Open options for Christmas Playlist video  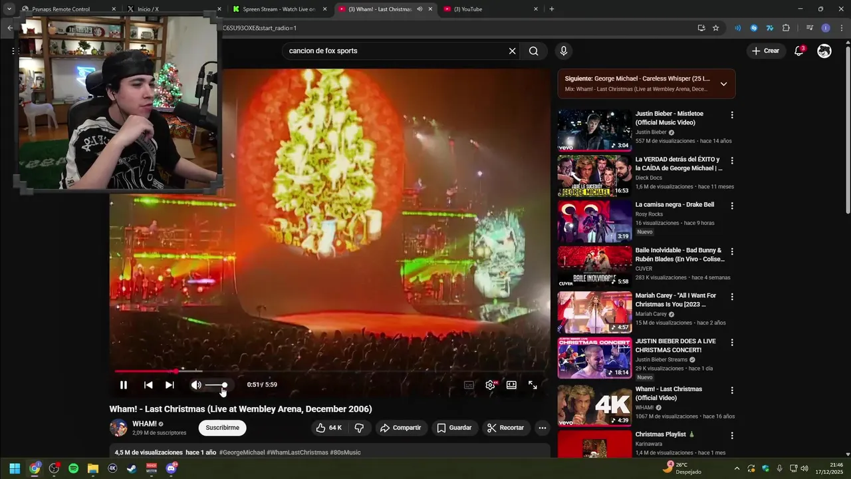click(x=732, y=436)
